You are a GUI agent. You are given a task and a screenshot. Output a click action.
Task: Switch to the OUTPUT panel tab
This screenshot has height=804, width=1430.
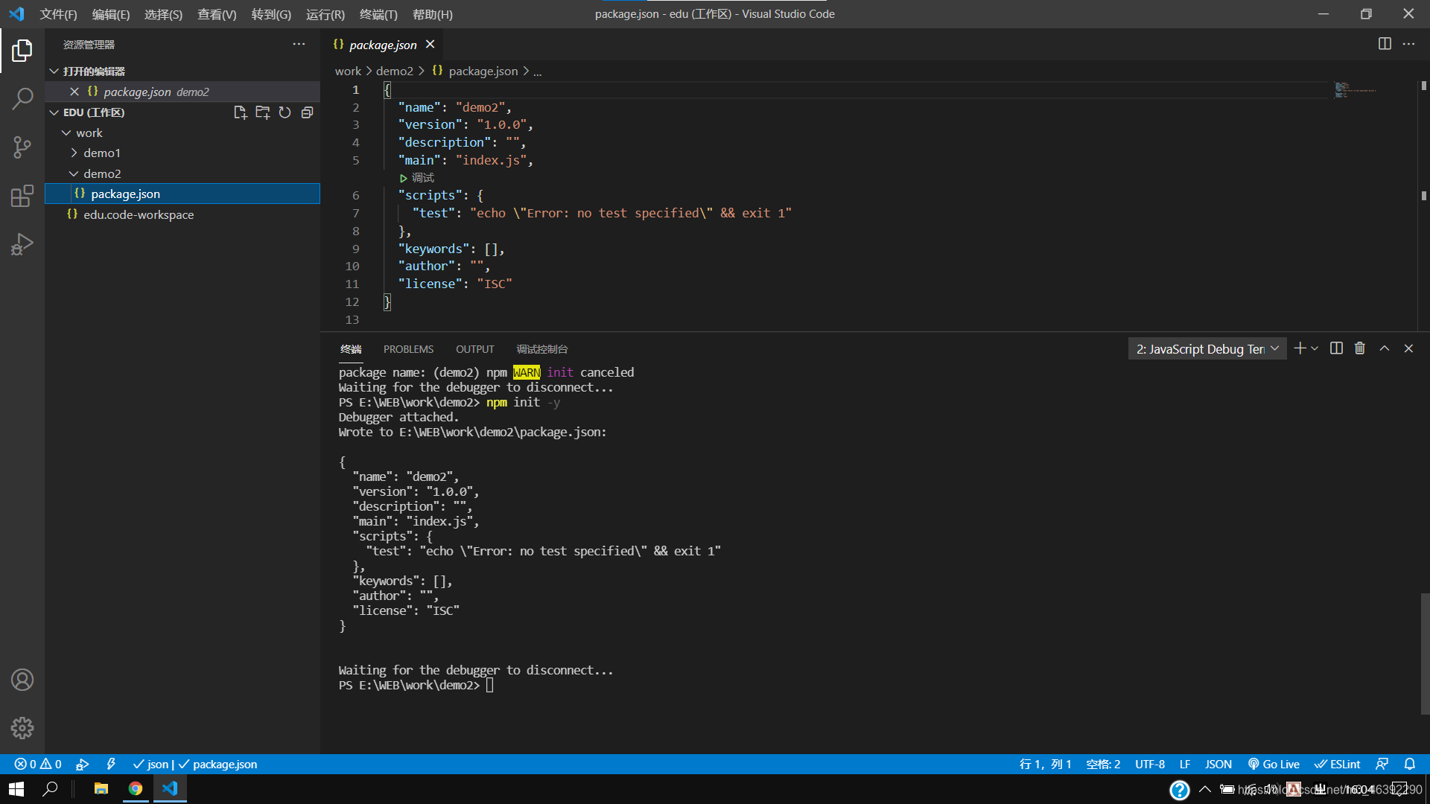[474, 349]
